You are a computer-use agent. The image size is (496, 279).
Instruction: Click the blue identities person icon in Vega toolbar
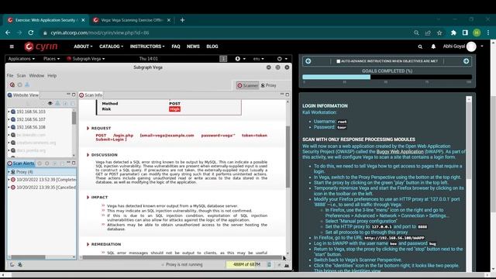27,84
